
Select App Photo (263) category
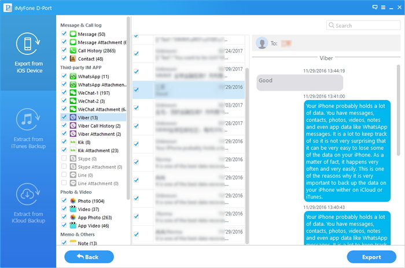[x=95, y=217]
